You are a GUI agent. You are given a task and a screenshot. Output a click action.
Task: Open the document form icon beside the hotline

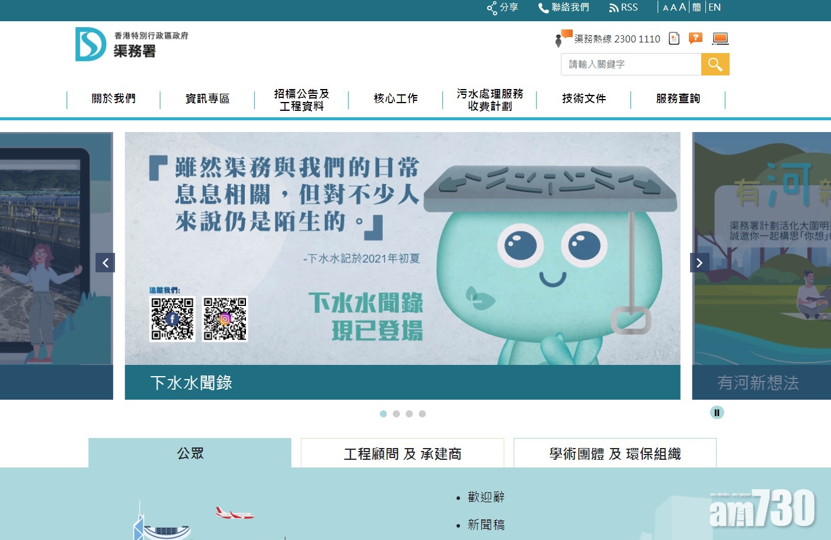click(x=674, y=39)
